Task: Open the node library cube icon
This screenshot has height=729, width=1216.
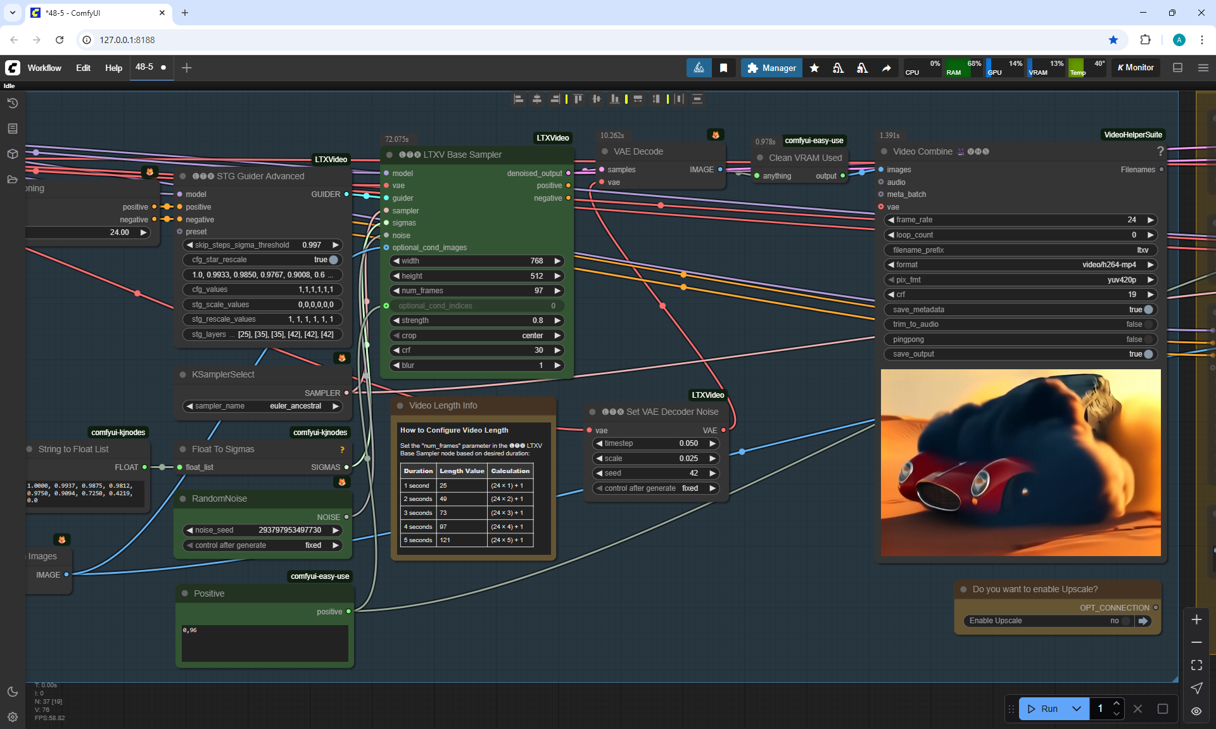Action: click(12, 154)
